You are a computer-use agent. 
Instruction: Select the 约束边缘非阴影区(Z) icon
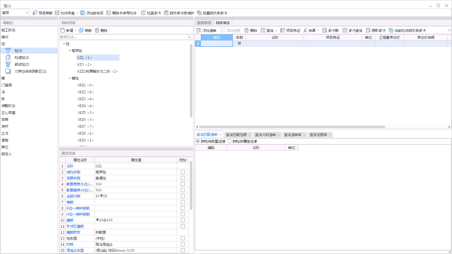click(x=8, y=71)
